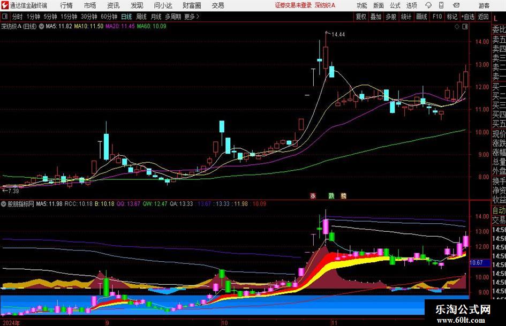Click the L indicator in right panel
This screenshot has height=326, width=506.
pyautogui.click(x=496, y=19)
